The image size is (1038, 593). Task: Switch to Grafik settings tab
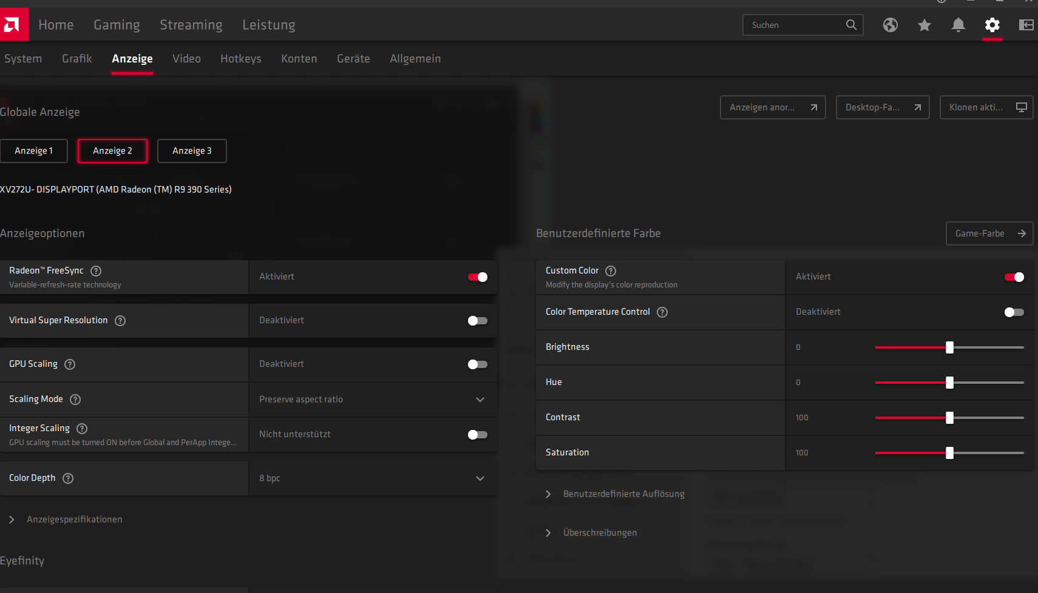77,59
